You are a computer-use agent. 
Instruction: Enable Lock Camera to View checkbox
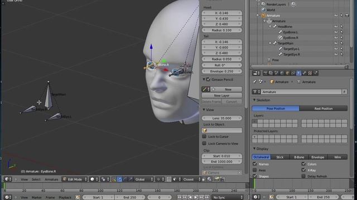204,143
